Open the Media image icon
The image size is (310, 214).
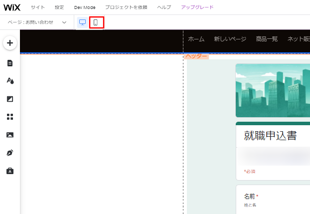coord(10,135)
